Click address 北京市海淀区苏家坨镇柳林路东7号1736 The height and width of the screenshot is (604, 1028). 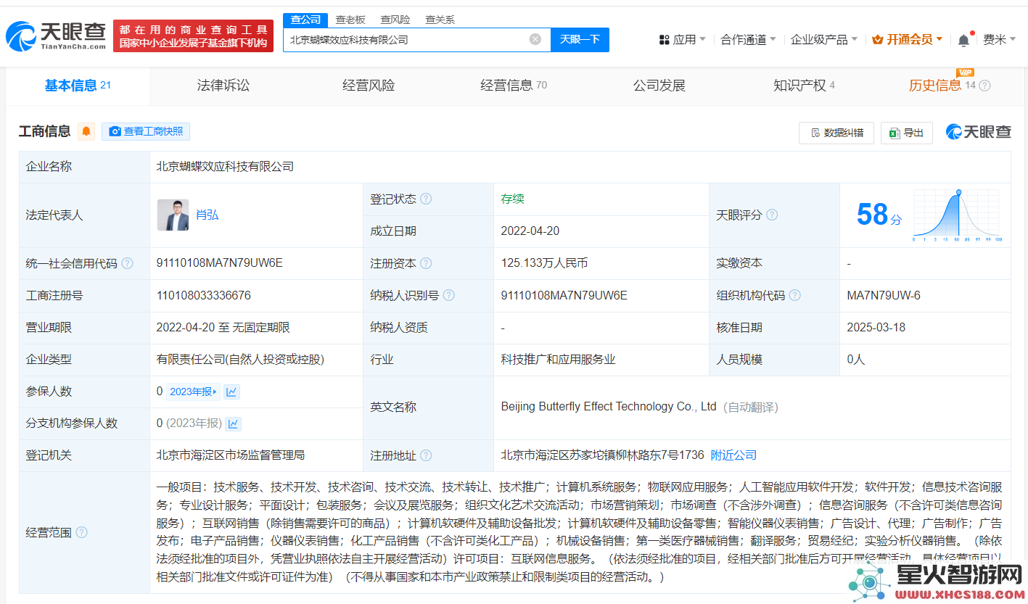pyautogui.click(x=602, y=455)
